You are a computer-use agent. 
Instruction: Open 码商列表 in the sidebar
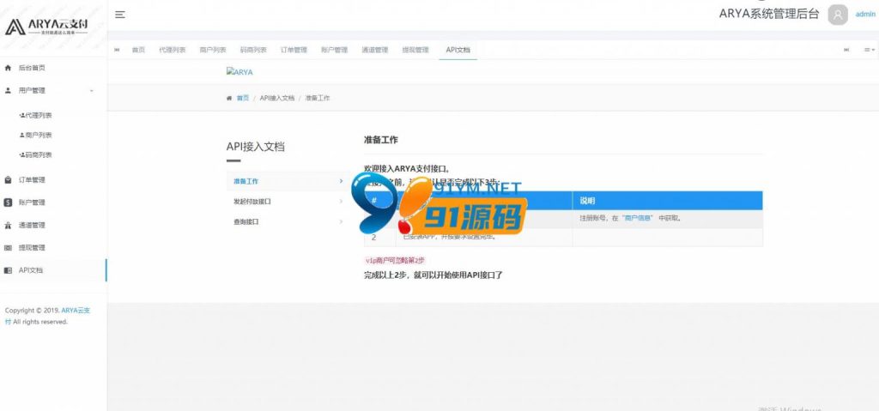tap(36, 154)
